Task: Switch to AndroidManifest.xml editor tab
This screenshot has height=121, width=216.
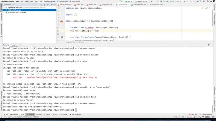Action: click(139, 5)
